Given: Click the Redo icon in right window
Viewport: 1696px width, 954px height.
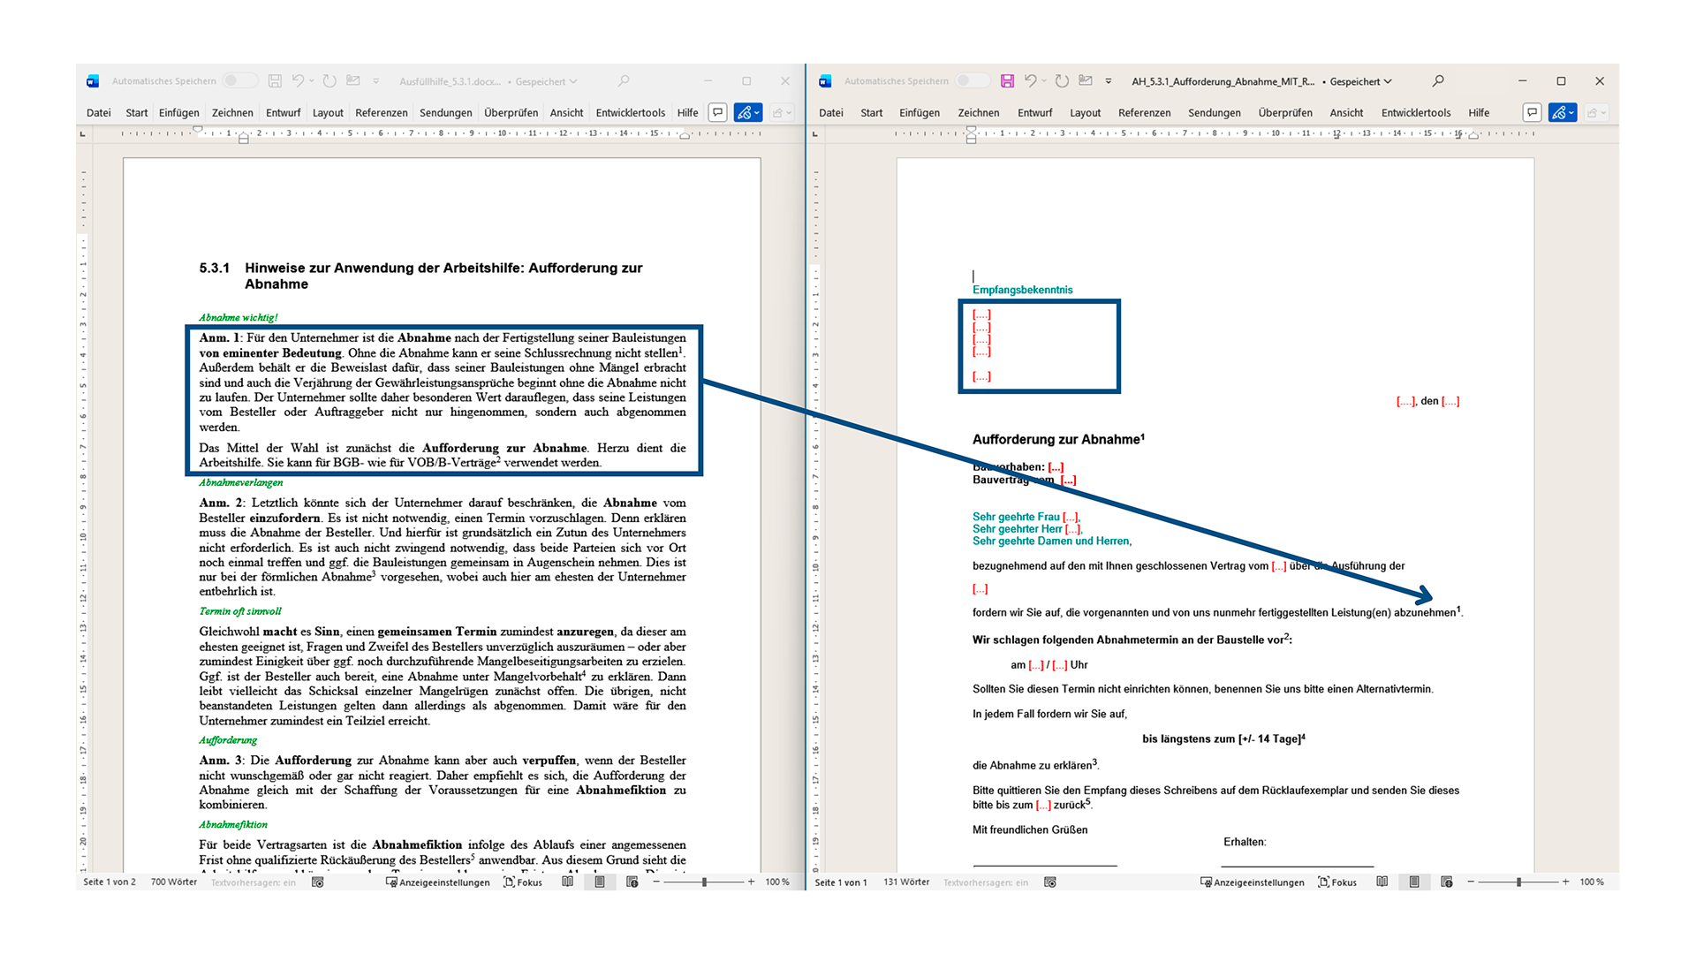Looking at the screenshot, I should [1062, 81].
